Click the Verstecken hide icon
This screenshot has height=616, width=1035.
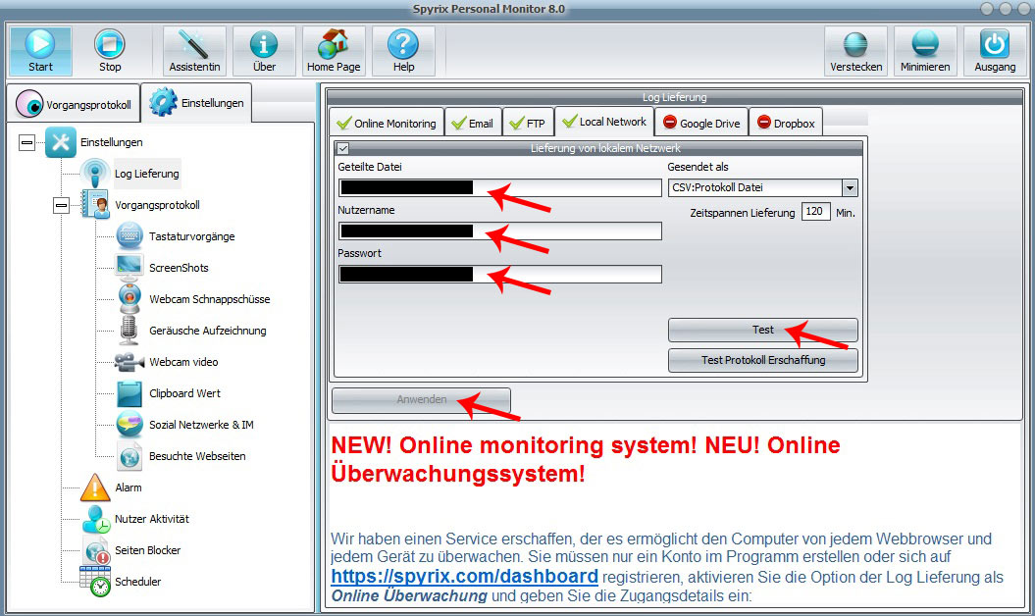click(x=855, y=44)
